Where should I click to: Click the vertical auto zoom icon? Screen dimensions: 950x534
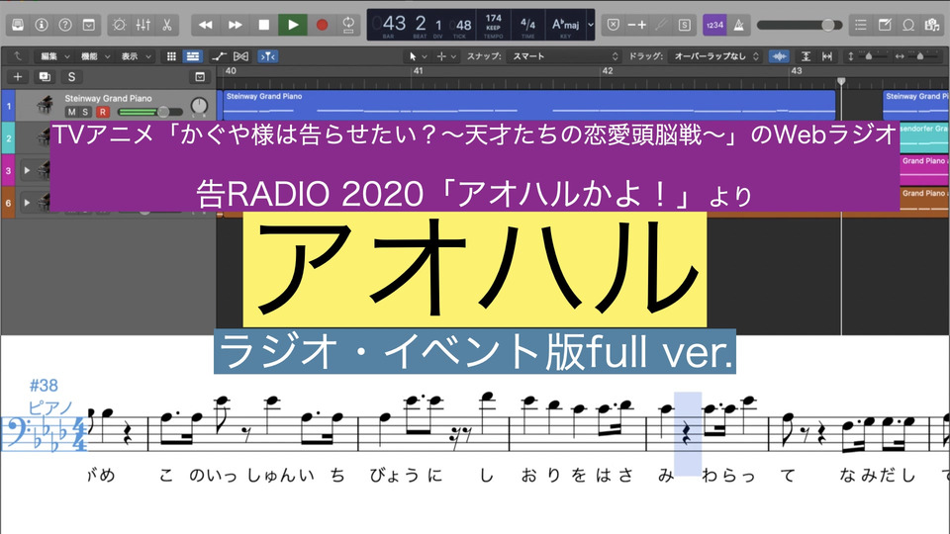tap(806, 56)
